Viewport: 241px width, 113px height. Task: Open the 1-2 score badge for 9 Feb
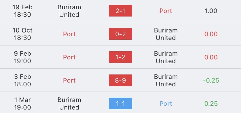(121, 57)
